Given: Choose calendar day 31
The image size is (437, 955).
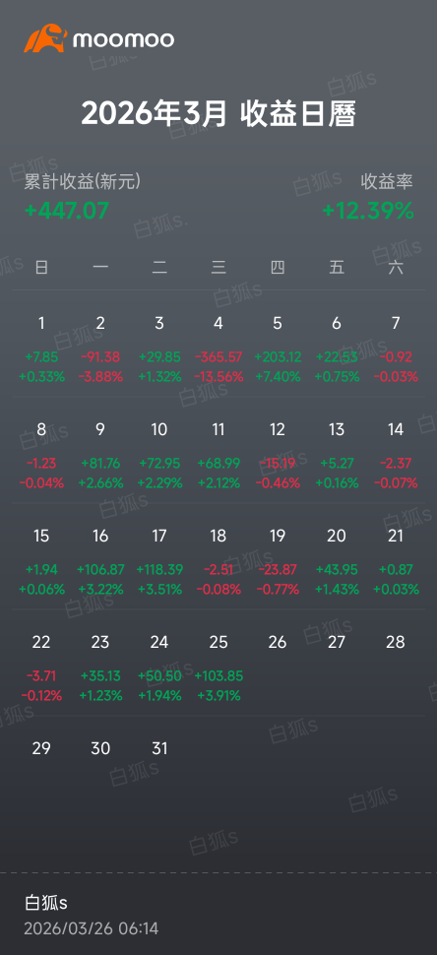Looking at the screenshot, I should 159,748.
